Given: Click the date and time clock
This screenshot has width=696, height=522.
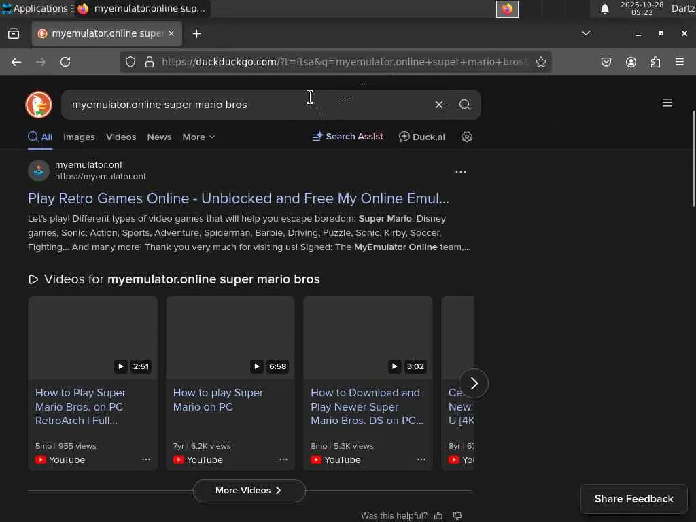Looking at the screenshot, I should (x=642, y=8).
